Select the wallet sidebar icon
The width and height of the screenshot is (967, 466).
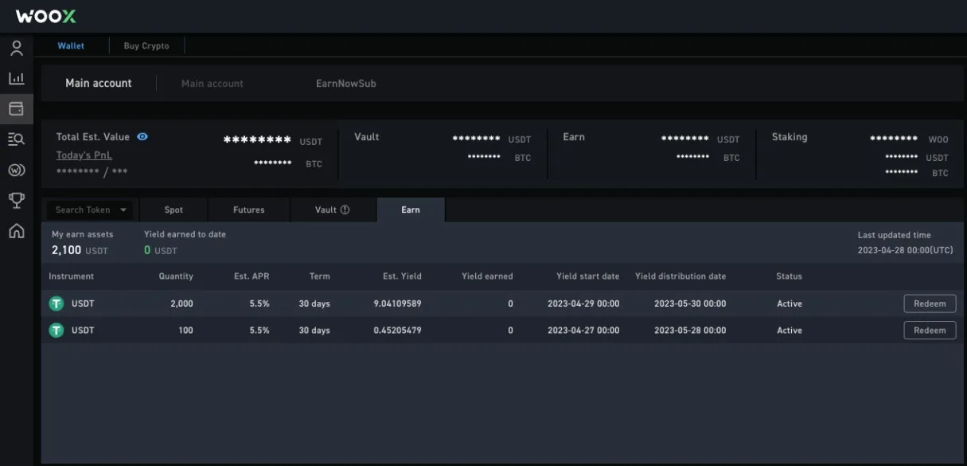(x=16, y=108)
